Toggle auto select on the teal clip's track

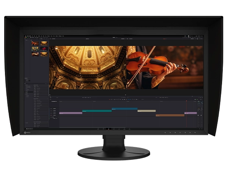pyautogui.click(x=54, y=111)
